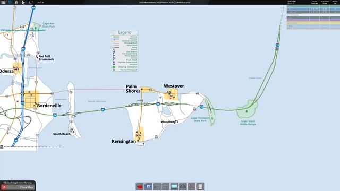The height and width of the screenshot is (191, 340).
Task: Select the blue icon second in the bottom toolbar
Action: click(x=148, y=186)
